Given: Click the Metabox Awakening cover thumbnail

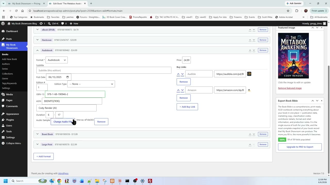Looking at the screenshot, I should point(293,55).
